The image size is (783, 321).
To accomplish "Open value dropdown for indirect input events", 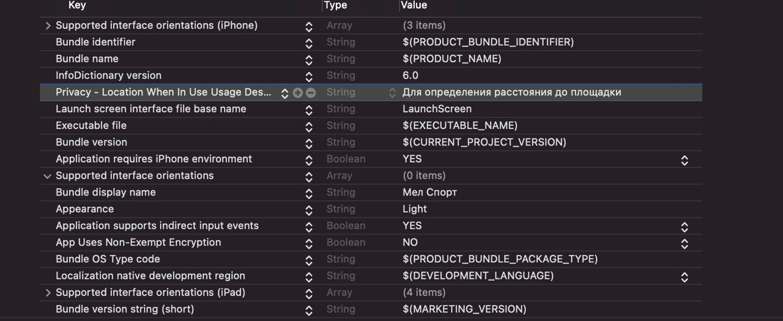I will tap(685, 227).
